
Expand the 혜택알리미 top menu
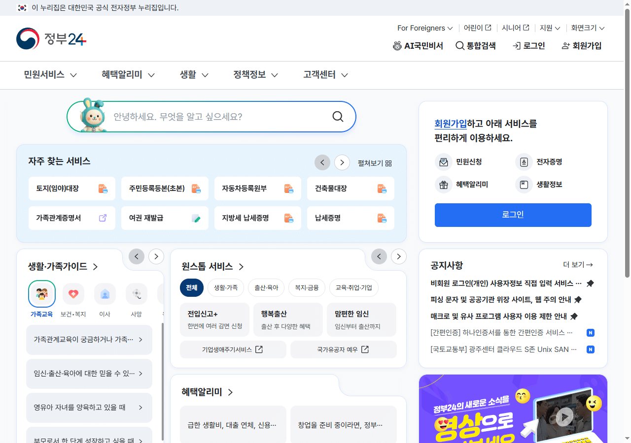pyautogui.click(x=128, y=75)
